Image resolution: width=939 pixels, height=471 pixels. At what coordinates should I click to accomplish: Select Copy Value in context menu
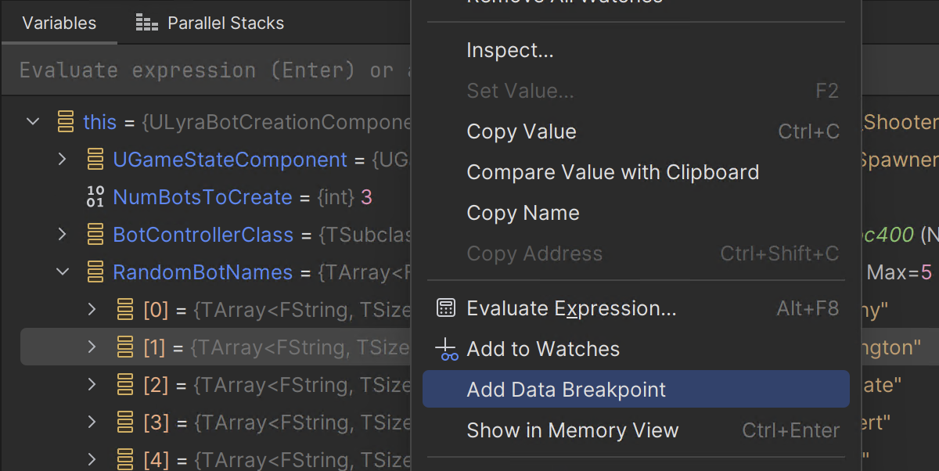click(x=636, y=131)
